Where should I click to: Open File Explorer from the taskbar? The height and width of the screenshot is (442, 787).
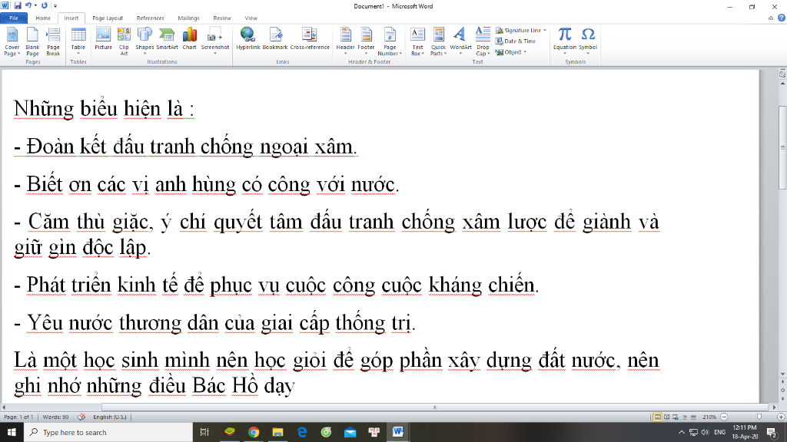coord(277,432)
